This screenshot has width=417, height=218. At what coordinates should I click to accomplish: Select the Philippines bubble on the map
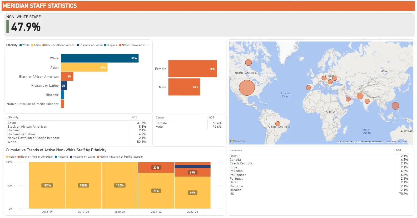point(395,106)
